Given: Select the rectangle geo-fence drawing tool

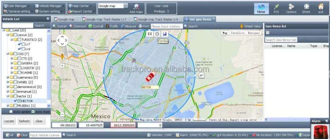Looking at the screenshot, I should [x=149, y=34].
